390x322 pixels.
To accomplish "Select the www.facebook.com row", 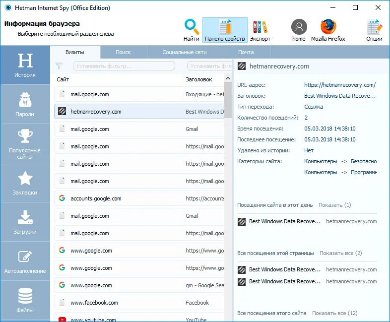I will coord(139,303).
